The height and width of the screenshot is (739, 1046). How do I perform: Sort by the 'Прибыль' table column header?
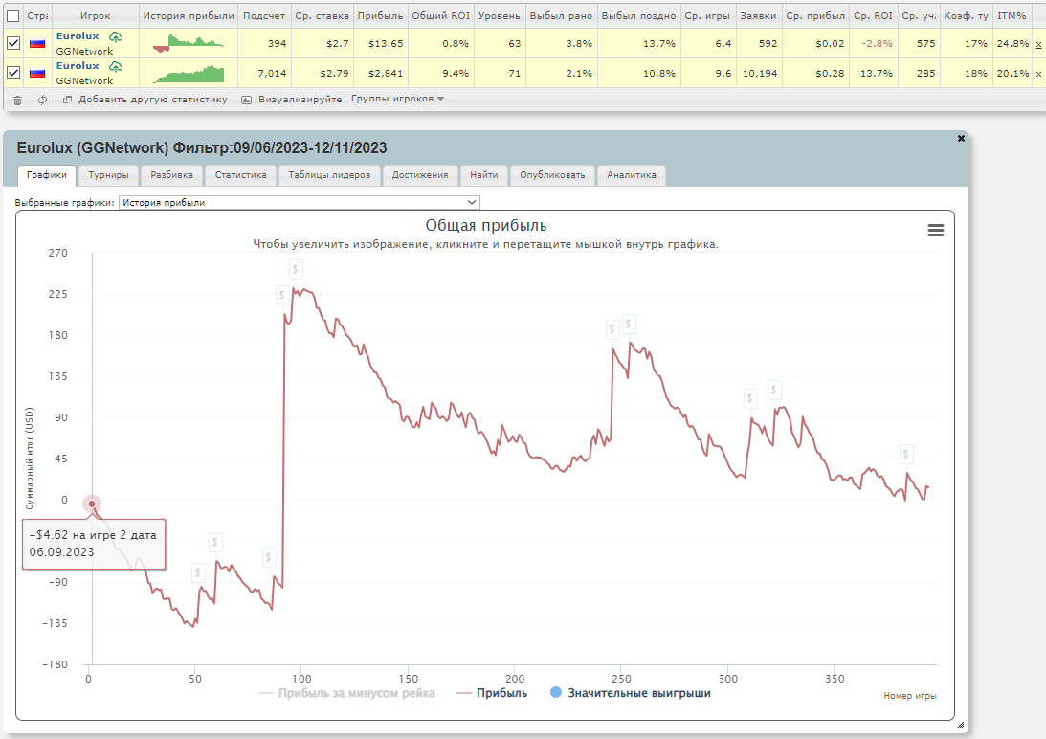[x=380, y=15]
